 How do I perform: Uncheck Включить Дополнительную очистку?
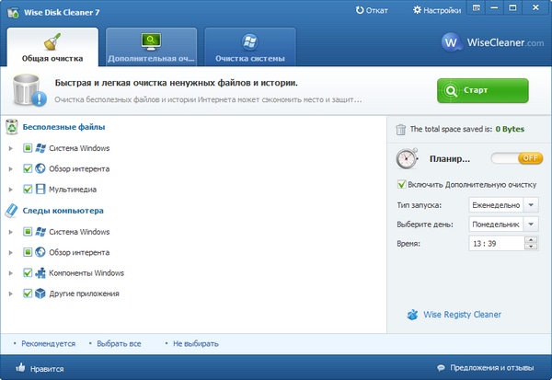[401, 184]
